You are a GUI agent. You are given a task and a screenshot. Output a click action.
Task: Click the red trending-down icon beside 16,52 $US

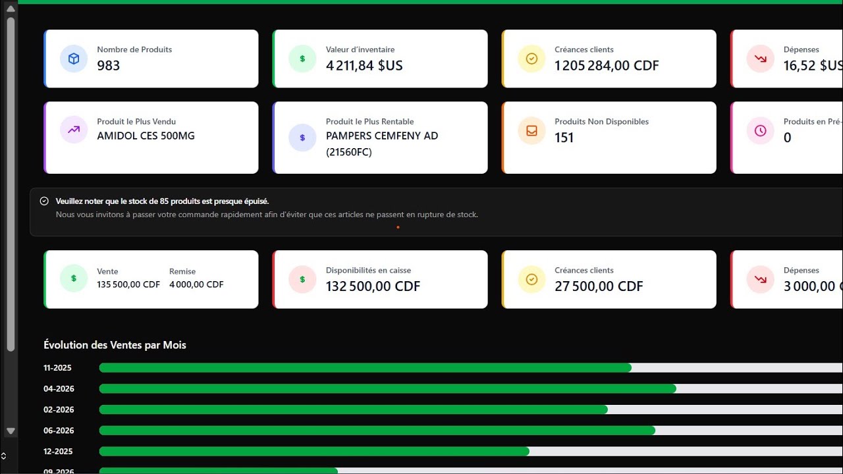click(x=760, y=59)
